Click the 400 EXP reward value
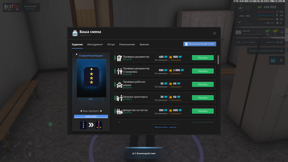The height and width of the screenshot is (162, 288). 163,57
